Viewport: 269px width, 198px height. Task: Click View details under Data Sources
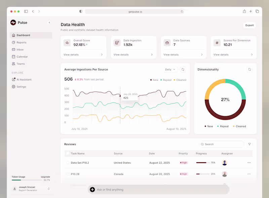[x=171, y=55]
